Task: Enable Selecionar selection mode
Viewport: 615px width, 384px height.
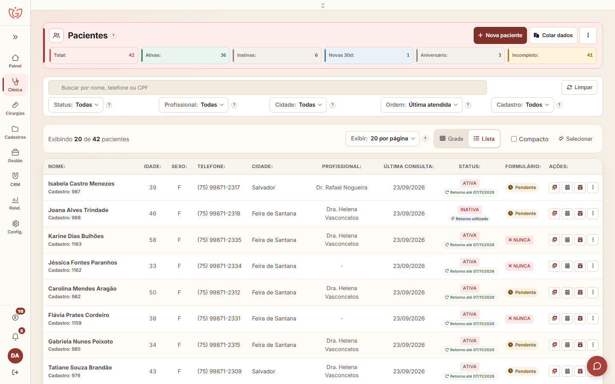Action: click(575, 139)
